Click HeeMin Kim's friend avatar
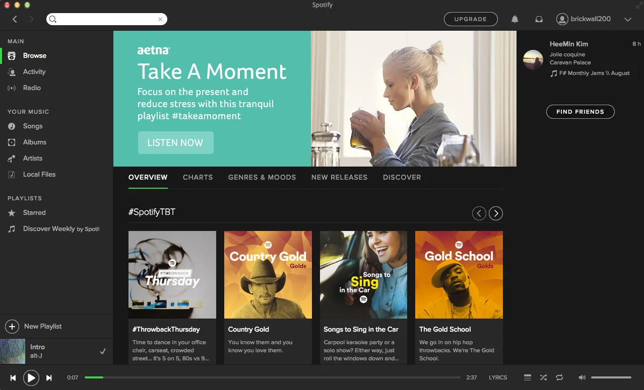The width and height of the screenshot is (644, 390). tap(533, 60)
